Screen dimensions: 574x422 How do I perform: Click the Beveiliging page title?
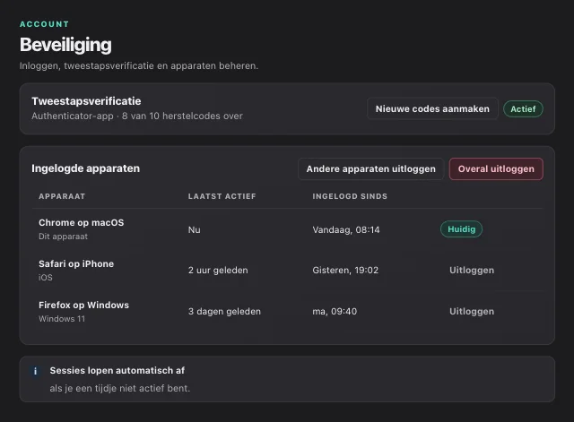pos(65,45)
